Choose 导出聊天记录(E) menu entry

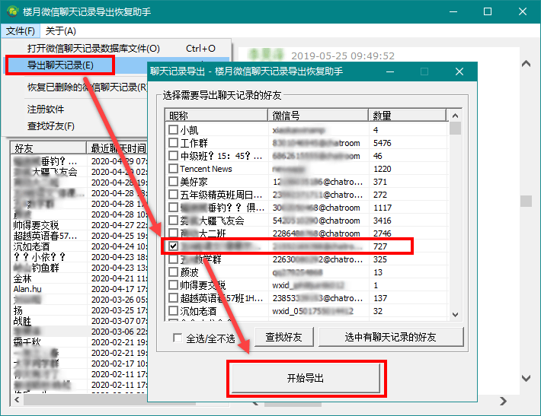(61, 65)
